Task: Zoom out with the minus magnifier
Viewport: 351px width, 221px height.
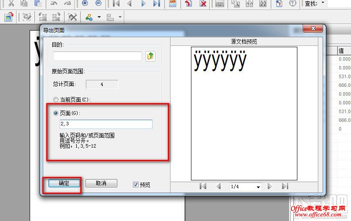Action: click(98, 3)
